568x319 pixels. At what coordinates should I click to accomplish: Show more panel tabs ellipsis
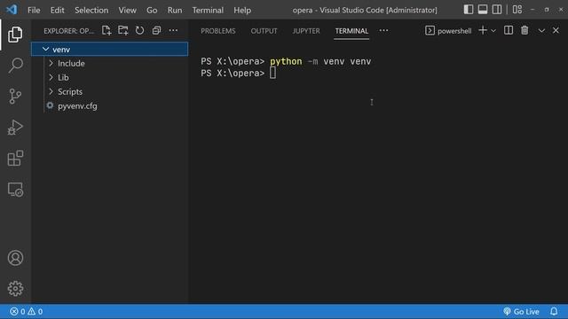pos(383,30)
